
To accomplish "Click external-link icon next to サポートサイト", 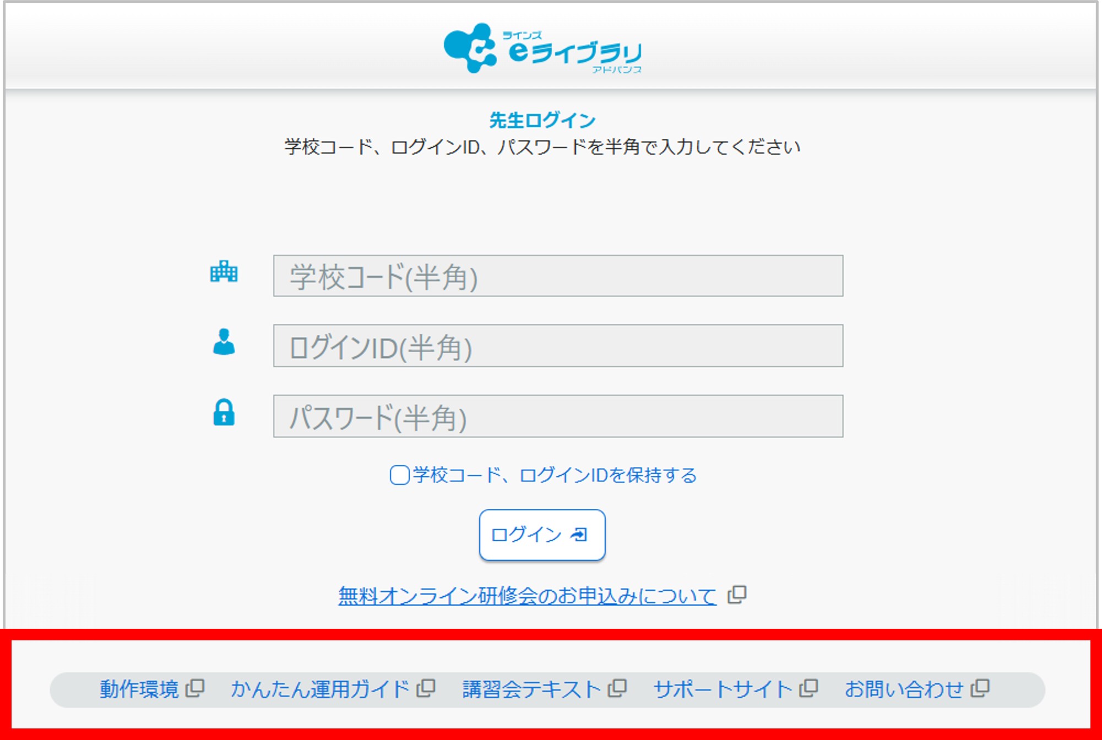I will (x=808, y=688).
